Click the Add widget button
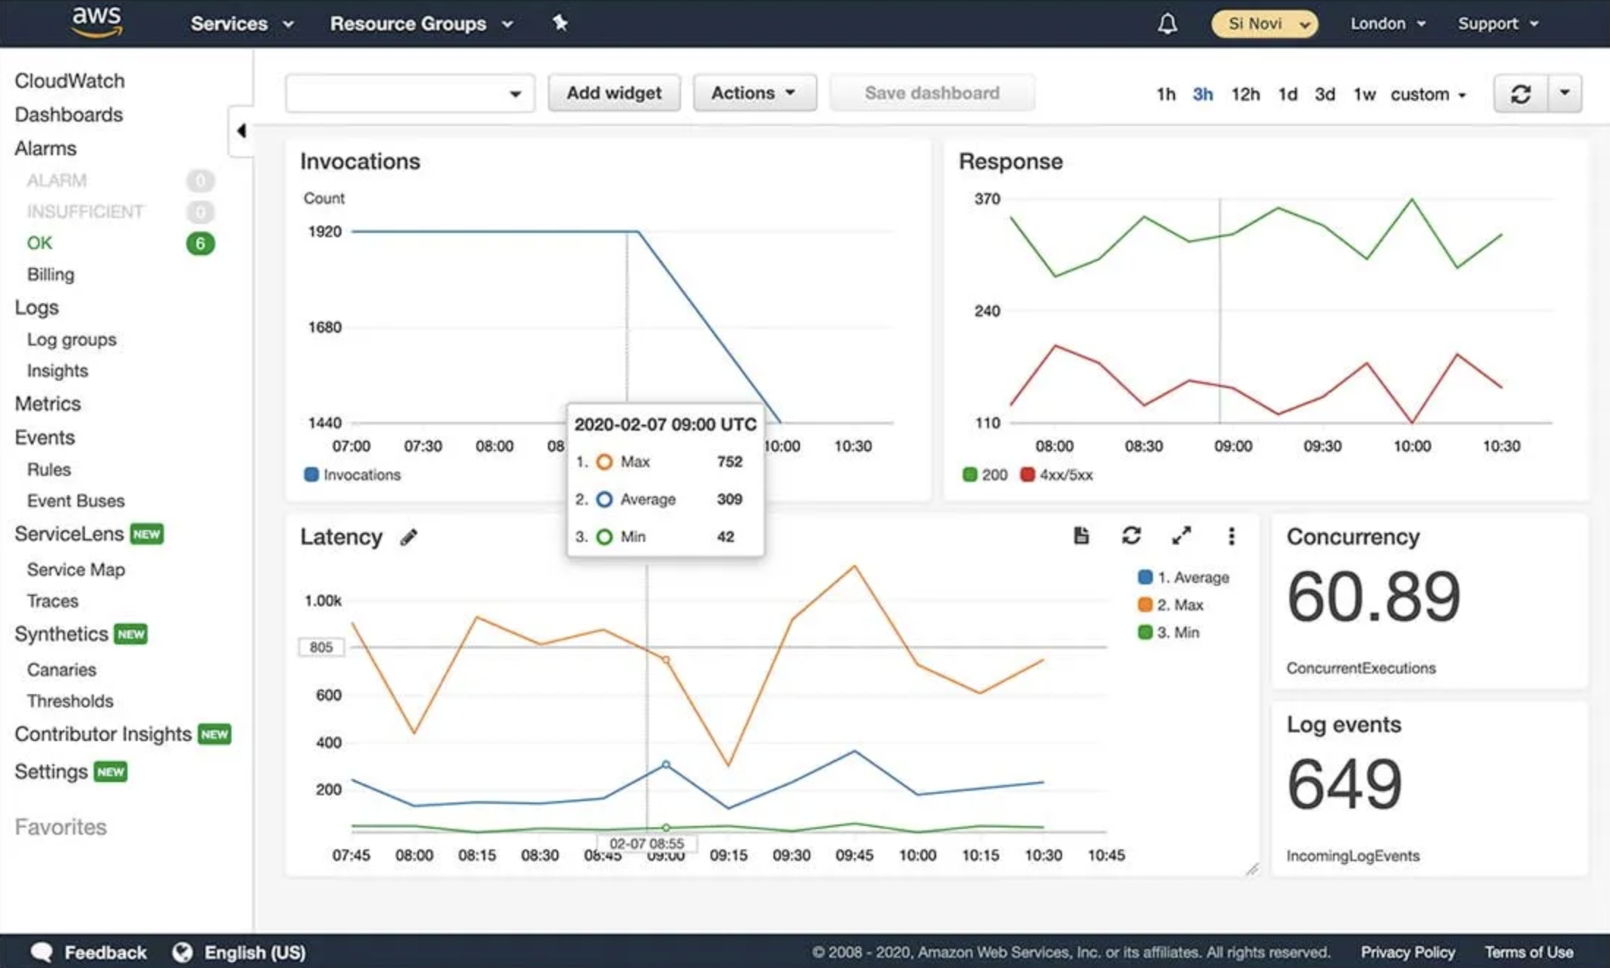This screenshot has height=968, width=1610. point(613,93)
